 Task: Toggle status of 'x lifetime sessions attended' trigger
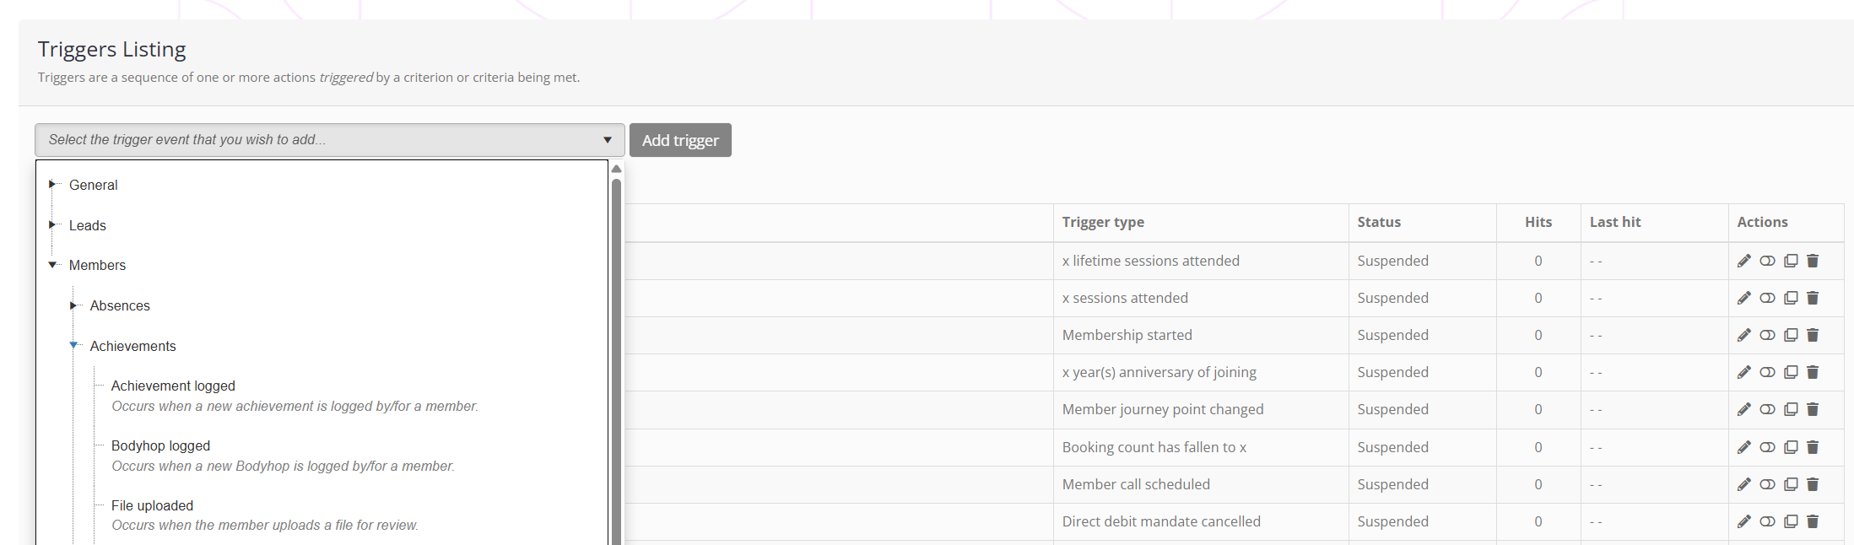(1767, 261)
